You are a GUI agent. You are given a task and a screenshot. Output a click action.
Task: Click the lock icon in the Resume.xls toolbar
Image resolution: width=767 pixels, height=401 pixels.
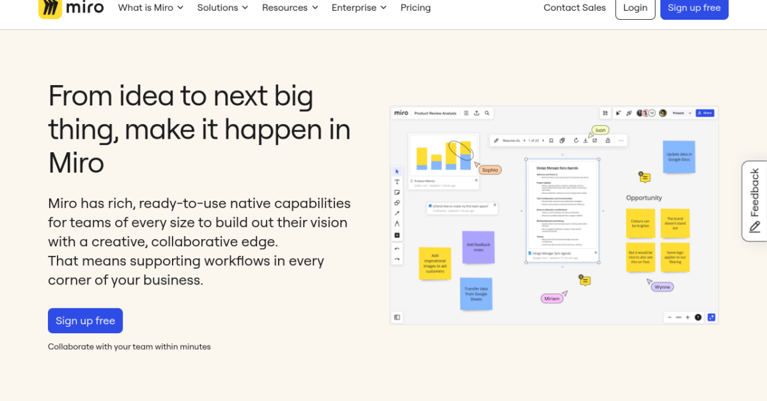pyautogui.click(x=608, y=140)
